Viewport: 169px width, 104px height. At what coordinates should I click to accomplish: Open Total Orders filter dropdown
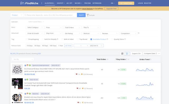pyautogui.click(x=72, y=27)
